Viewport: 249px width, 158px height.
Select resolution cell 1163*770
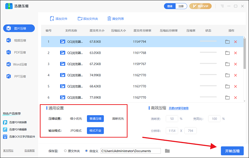[139, 86]
